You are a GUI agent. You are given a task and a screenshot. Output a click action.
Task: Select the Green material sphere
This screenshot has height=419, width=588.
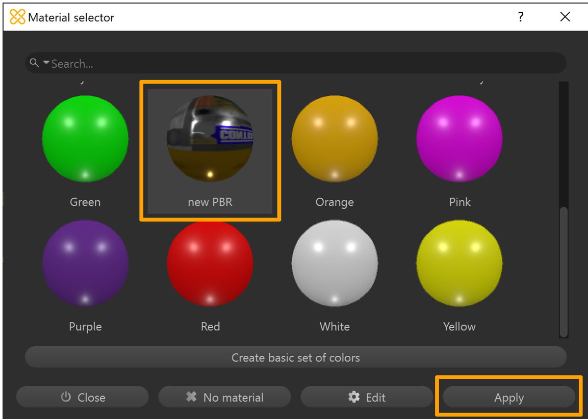point(85,138)
